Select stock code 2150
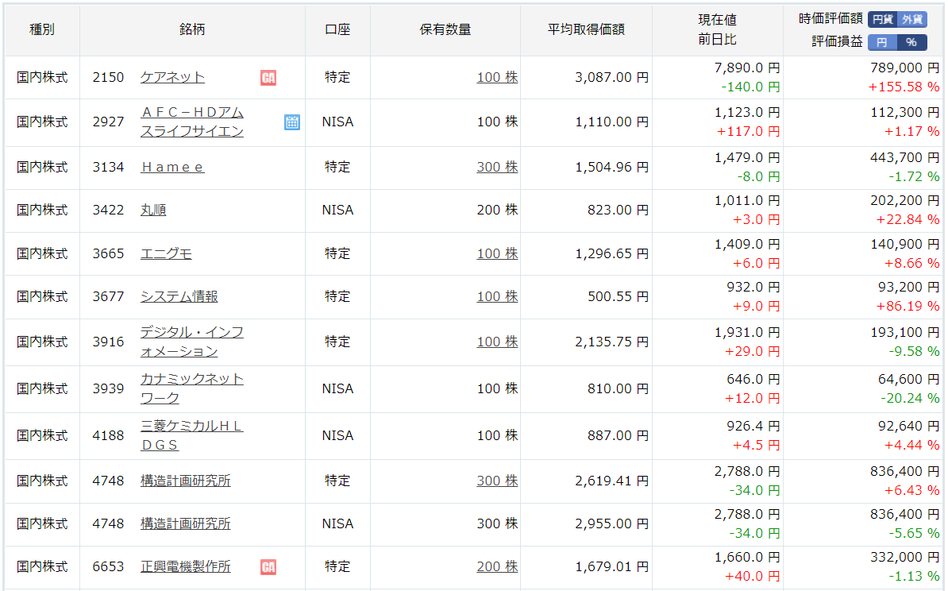 [108, 77]
